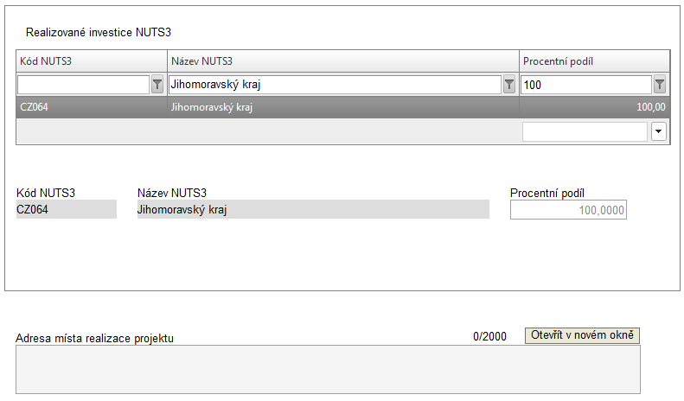This screenshot has width=684, height=401.
Task: Open the dropdown arrow below the table
Action: click(x=659, y=131)
